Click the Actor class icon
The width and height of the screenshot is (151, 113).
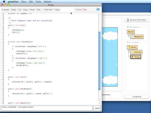tap(129, 47)
